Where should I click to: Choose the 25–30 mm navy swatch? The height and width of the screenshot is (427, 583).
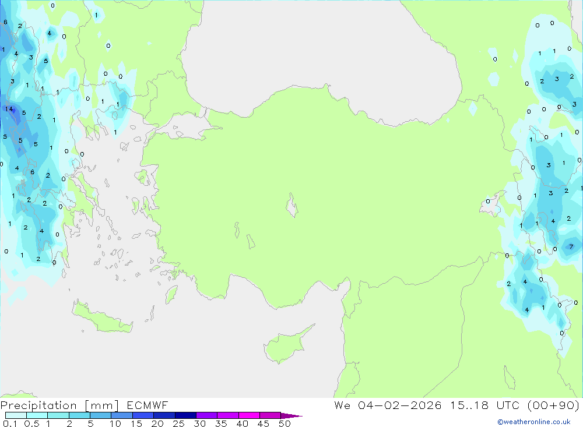click(x=185, y=415)
